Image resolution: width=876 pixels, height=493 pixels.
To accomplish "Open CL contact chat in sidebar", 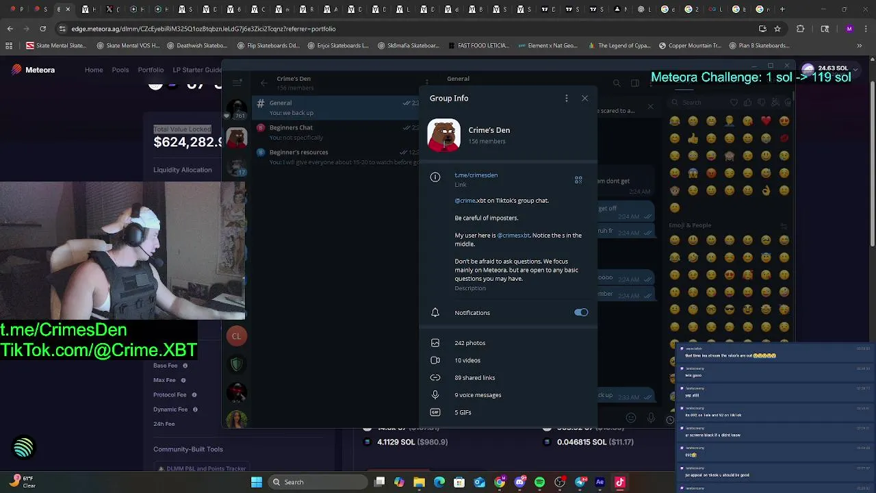I will click(x=236, y=336).
